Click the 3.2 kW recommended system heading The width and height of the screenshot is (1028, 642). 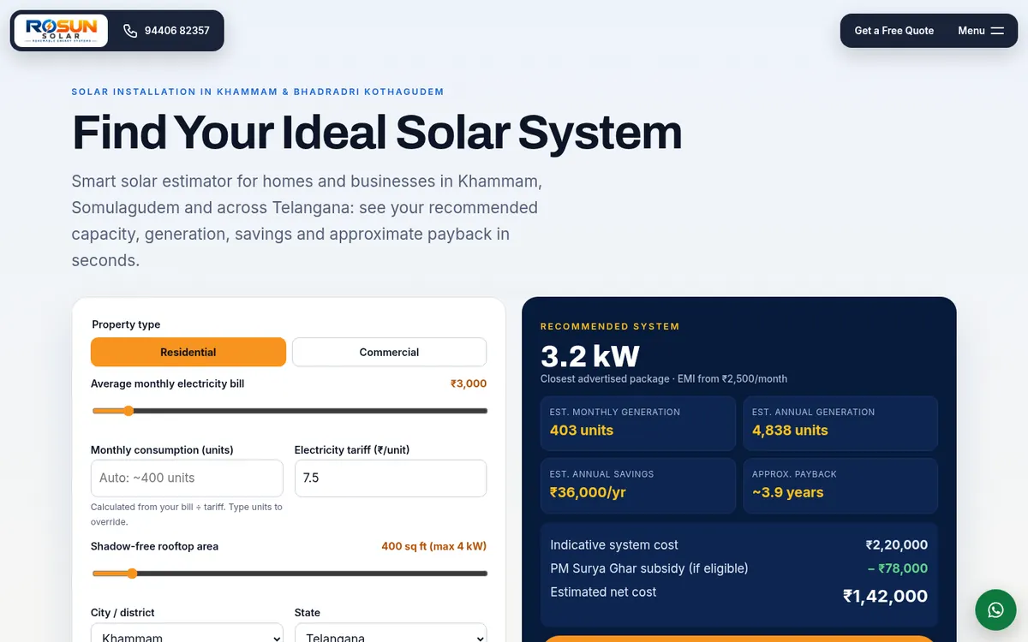[x=590, y=355]
